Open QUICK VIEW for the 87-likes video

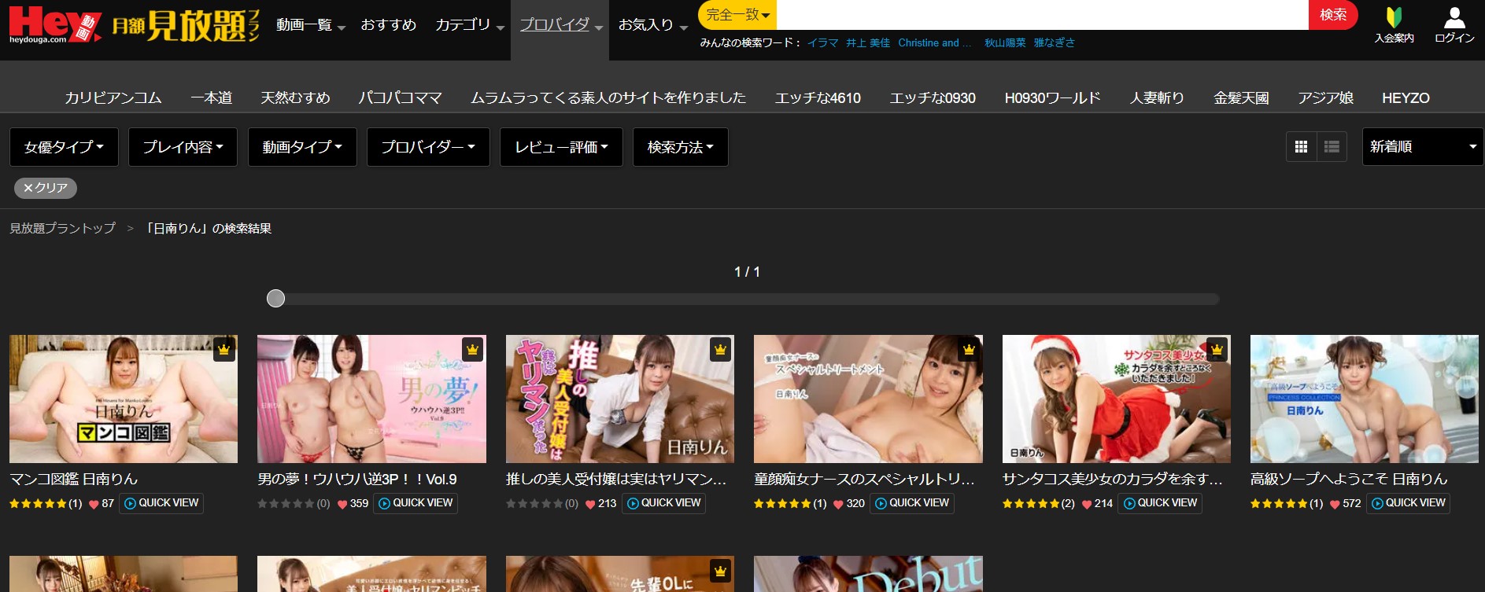click(161, 503)
